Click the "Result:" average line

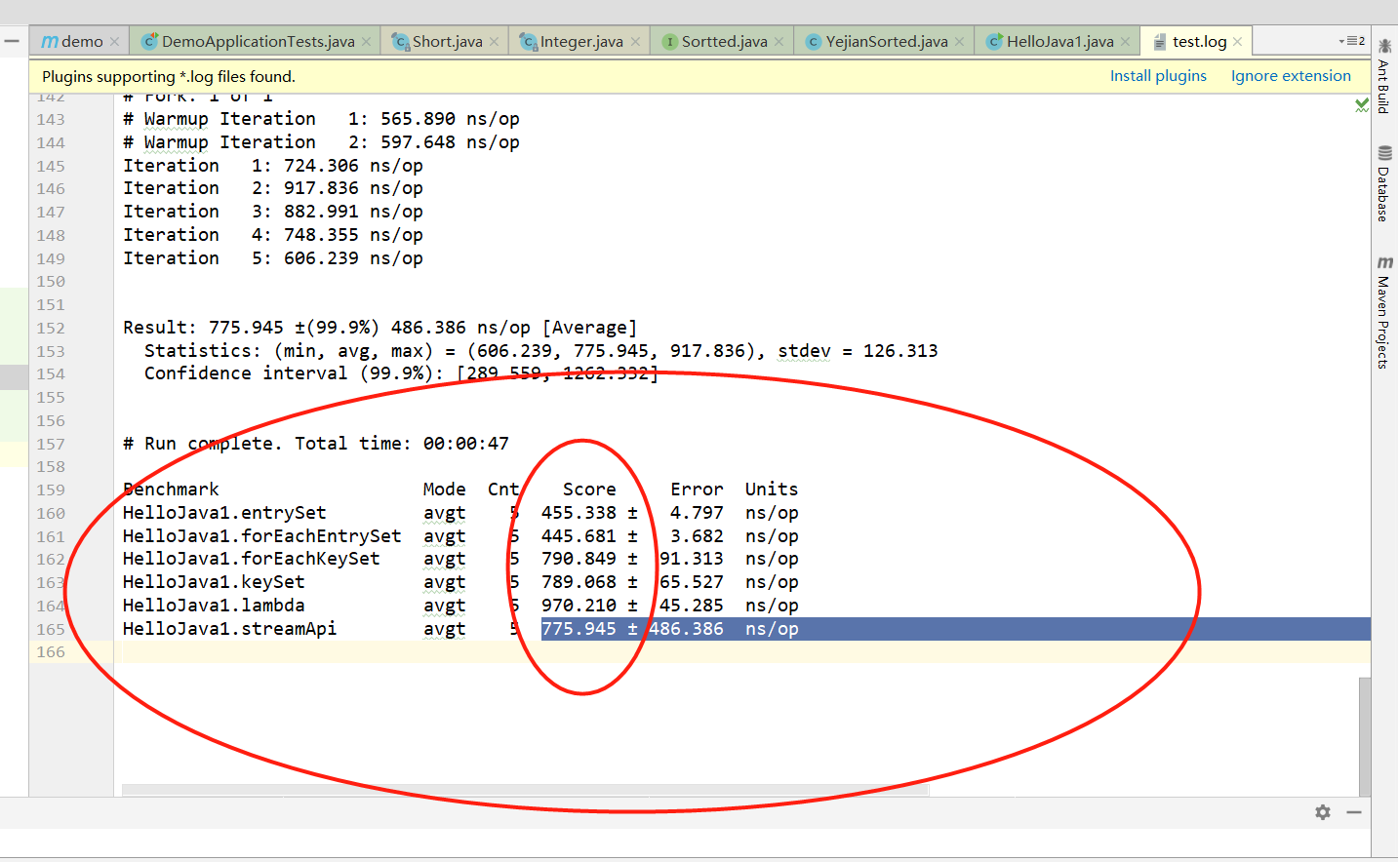click(x=379, y=328)
